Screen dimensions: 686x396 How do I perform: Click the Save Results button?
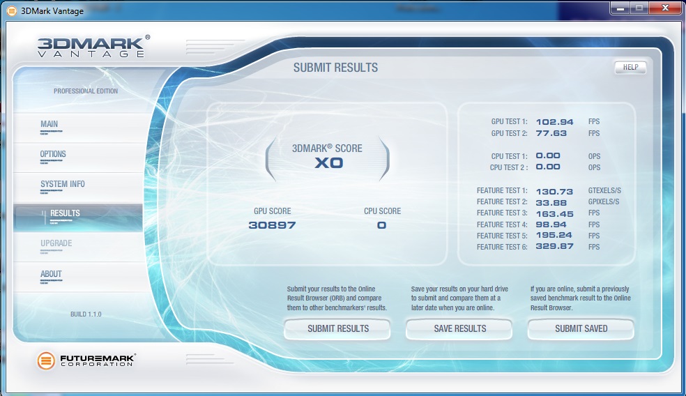pos(459,328)
